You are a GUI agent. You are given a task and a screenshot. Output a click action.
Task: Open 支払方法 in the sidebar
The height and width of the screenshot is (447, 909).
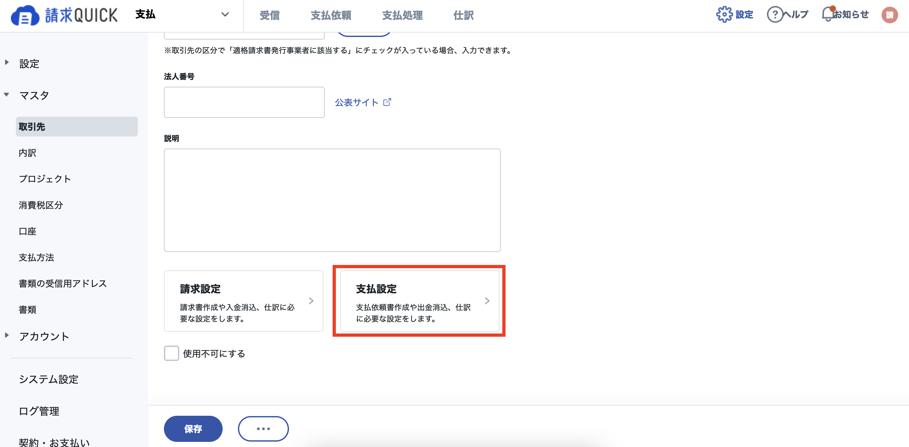click(36, 258)
